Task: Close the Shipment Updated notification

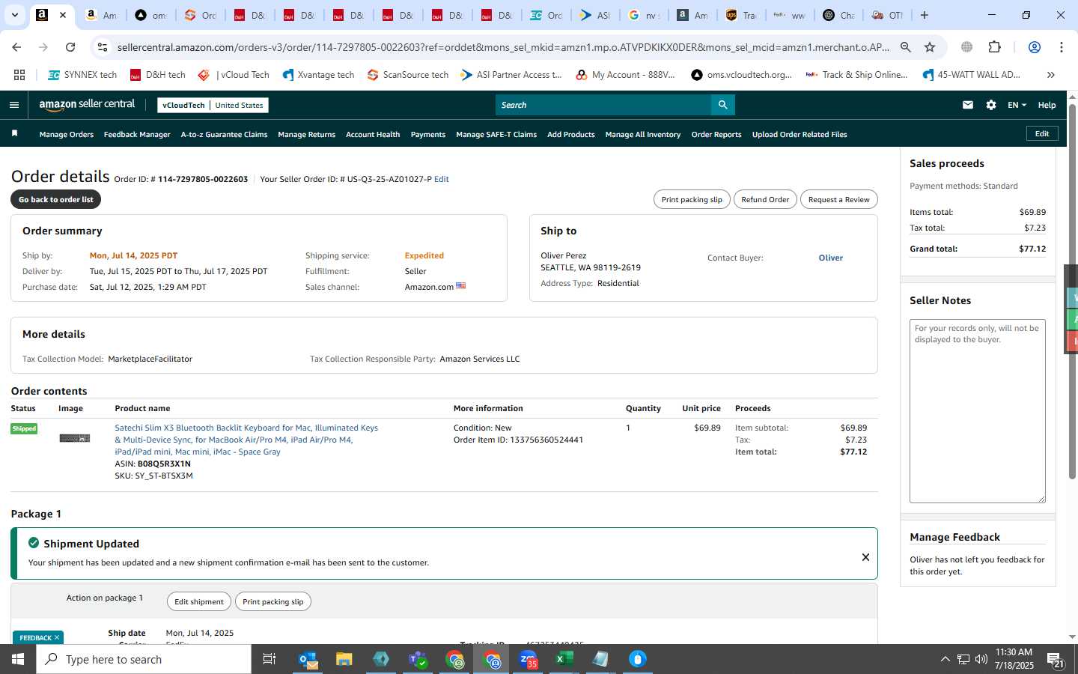Action: [x=865, y=557]
